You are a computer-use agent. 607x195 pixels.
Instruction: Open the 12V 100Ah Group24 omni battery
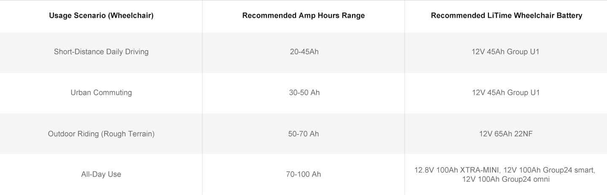(506, 179)
